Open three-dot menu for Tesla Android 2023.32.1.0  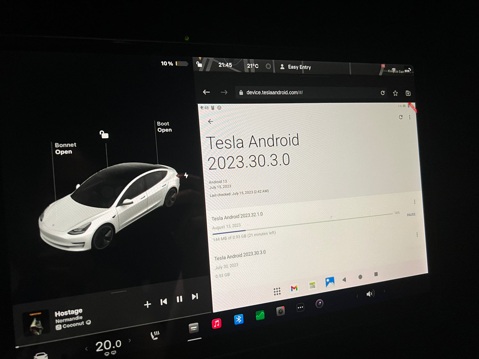coord(414,202)
